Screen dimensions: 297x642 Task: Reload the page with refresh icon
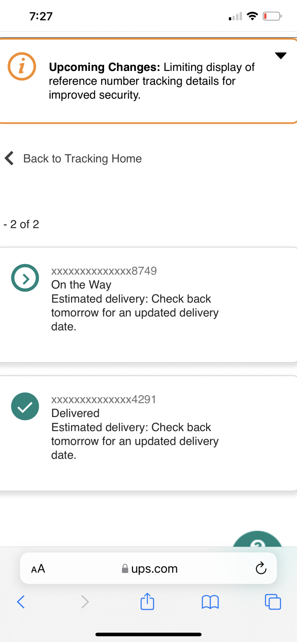click(x=261, y=568)
